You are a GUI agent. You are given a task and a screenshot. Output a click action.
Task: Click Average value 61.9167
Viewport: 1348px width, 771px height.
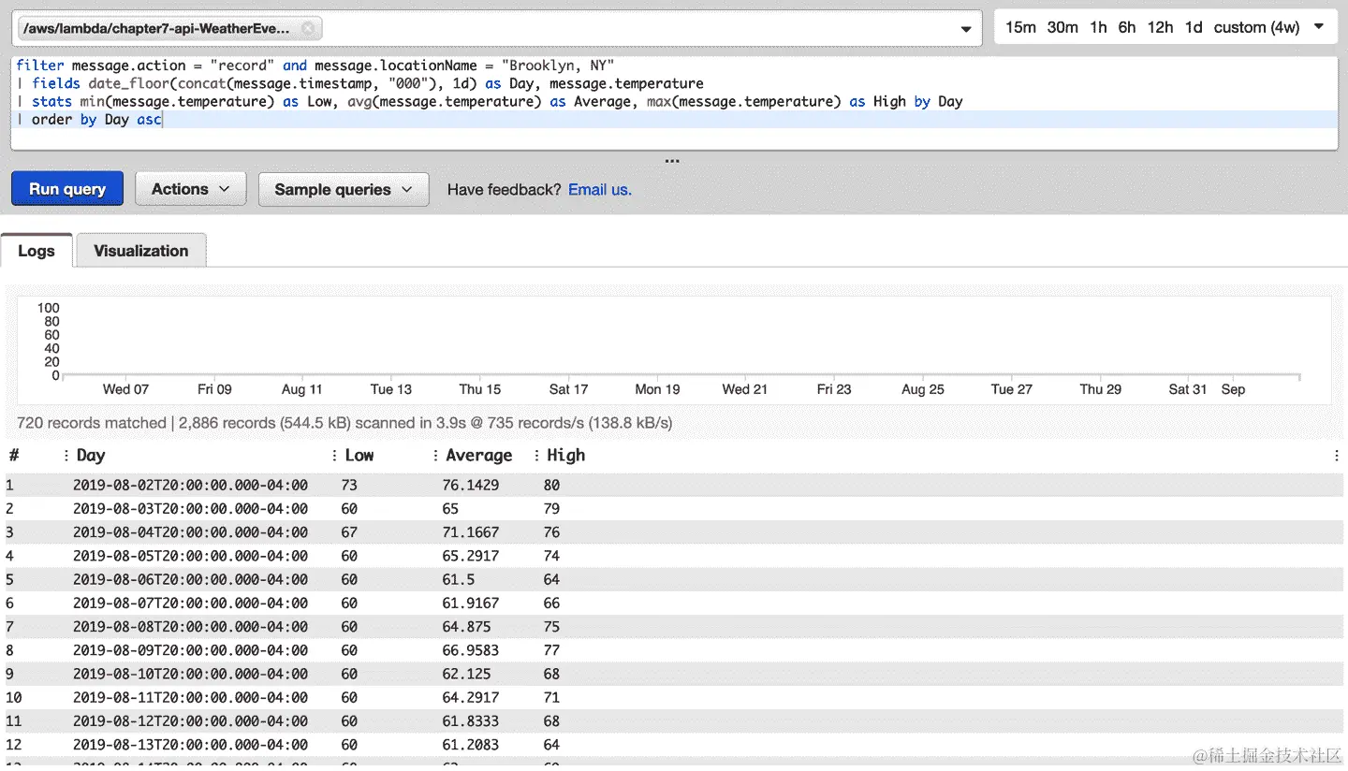point(471,604)
